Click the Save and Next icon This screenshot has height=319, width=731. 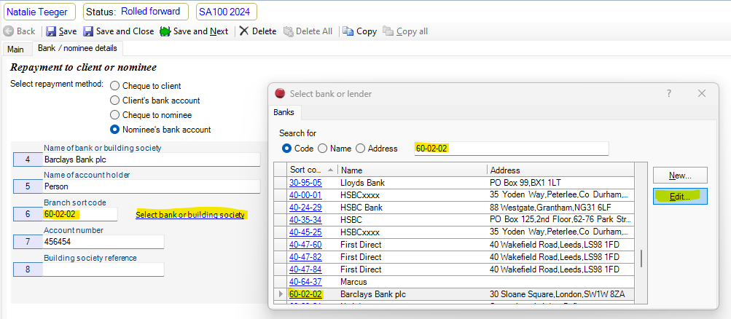(x=165, y=31)
